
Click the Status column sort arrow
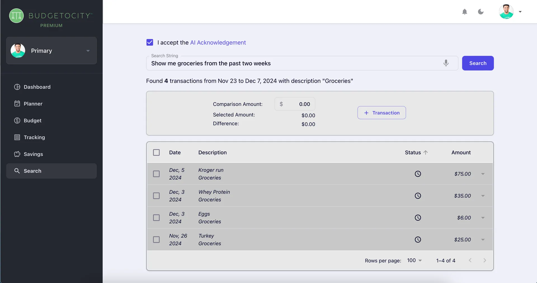(x=426, y=152)
